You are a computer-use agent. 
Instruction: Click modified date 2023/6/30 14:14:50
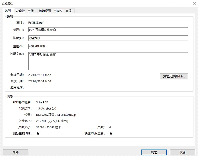(40, 81)
